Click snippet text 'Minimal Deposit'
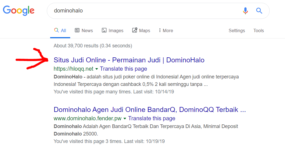The height and width of the screenshot is (156, 285). point(220,126)
